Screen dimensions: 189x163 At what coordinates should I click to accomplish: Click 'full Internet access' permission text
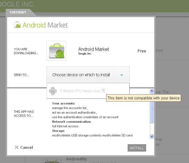(x=65, y=126)
